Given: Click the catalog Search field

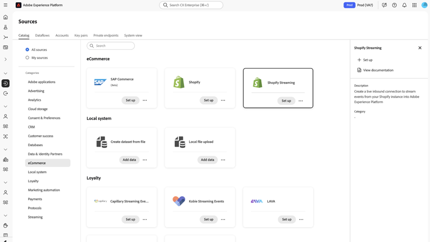Looking at the screenshot, I should [x=111, y=46].
